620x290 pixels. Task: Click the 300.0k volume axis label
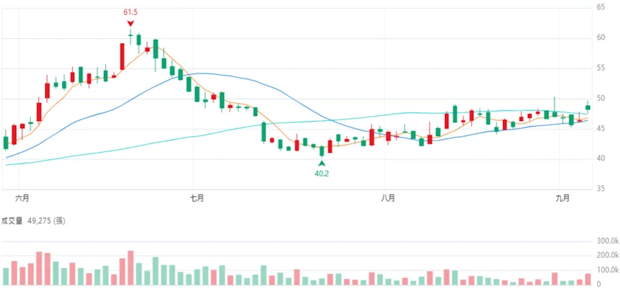606,240
